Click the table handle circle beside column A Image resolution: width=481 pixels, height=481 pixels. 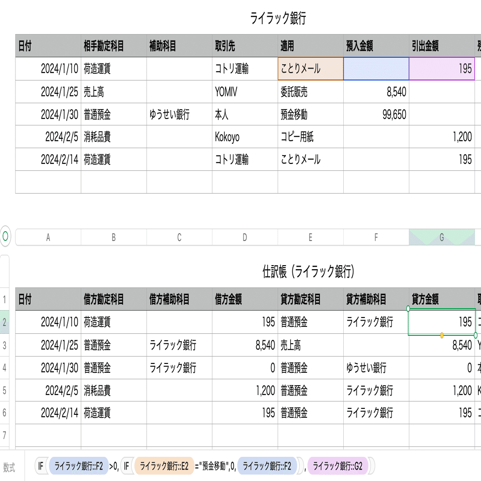[x=5, y=237]
